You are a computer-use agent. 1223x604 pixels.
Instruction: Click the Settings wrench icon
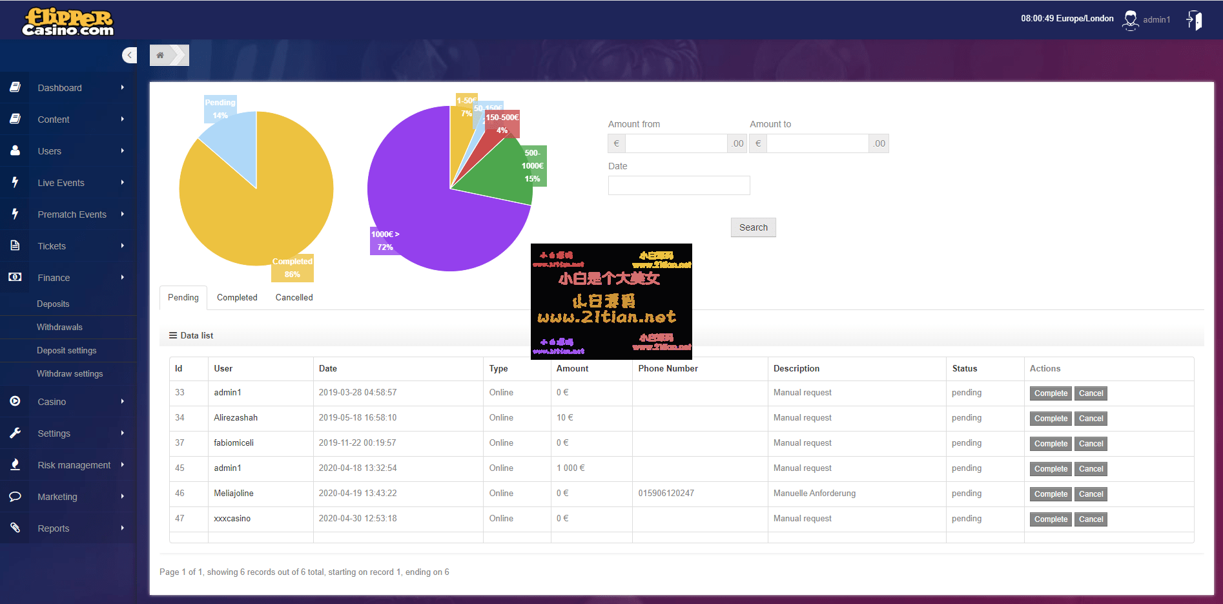click(15, 433)
